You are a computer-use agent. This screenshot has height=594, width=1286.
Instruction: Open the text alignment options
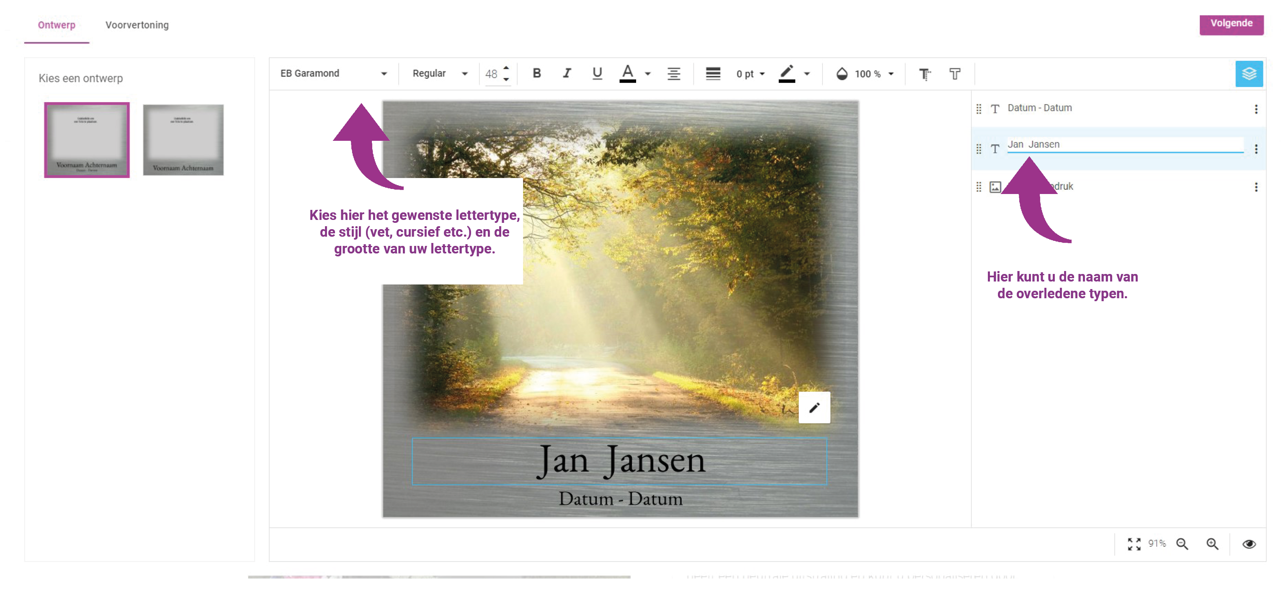(x=673, y=74)
